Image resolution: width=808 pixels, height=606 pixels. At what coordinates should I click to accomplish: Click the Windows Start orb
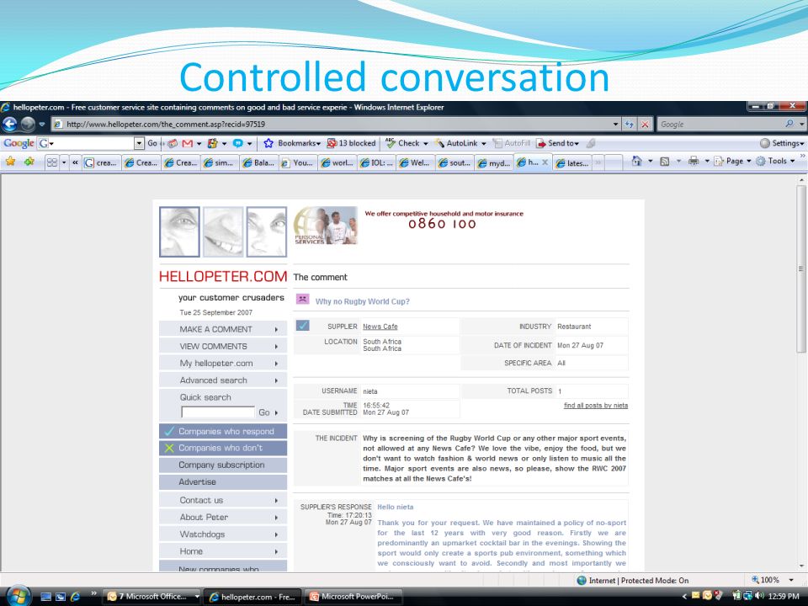tap(18, 597)
